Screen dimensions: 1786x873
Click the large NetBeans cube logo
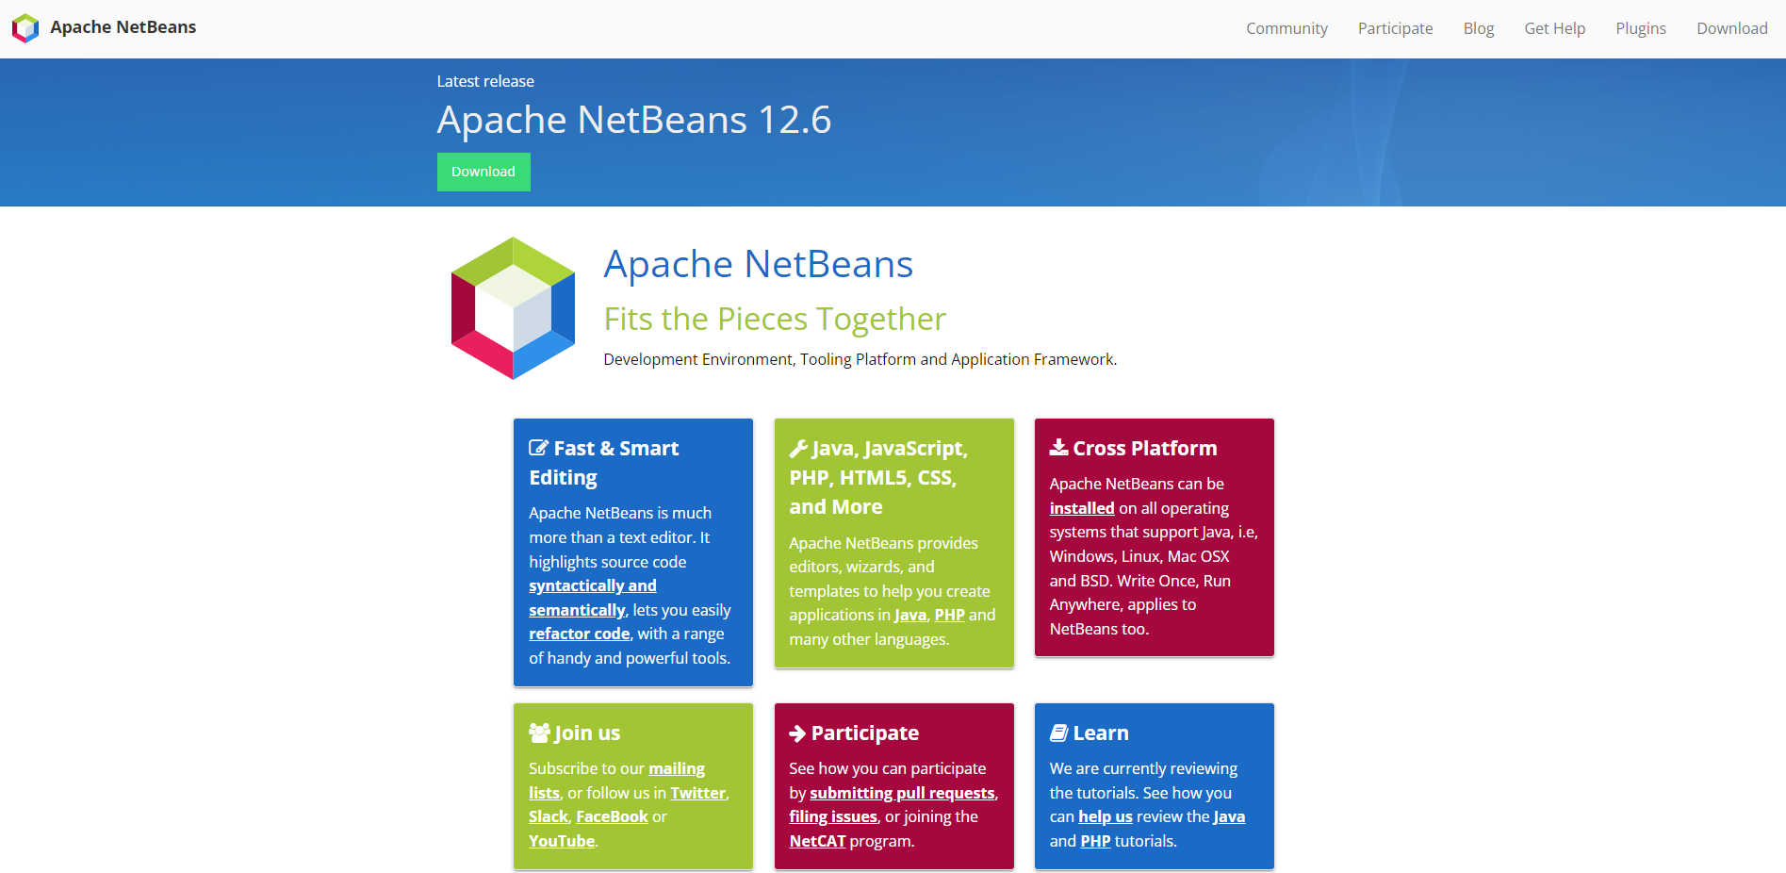coord(513,308)
